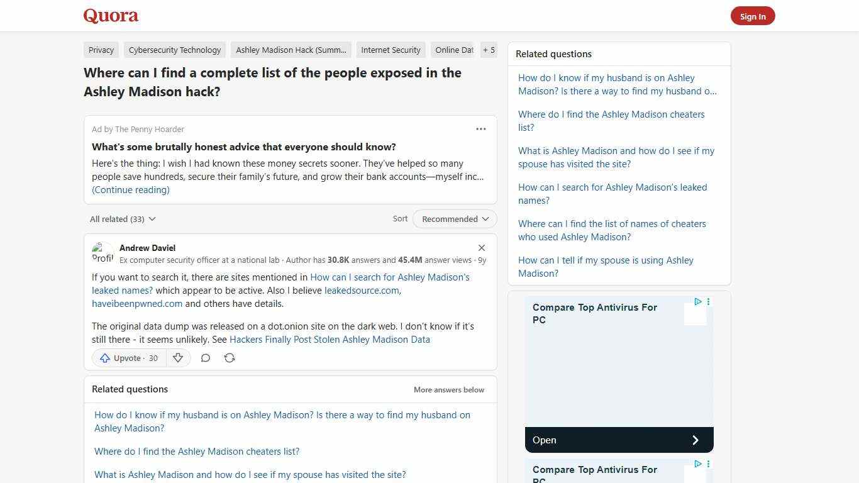Click Open on the antivirus ad
The width and height of the screenshot is (859, 483).
tap(619, 440)
